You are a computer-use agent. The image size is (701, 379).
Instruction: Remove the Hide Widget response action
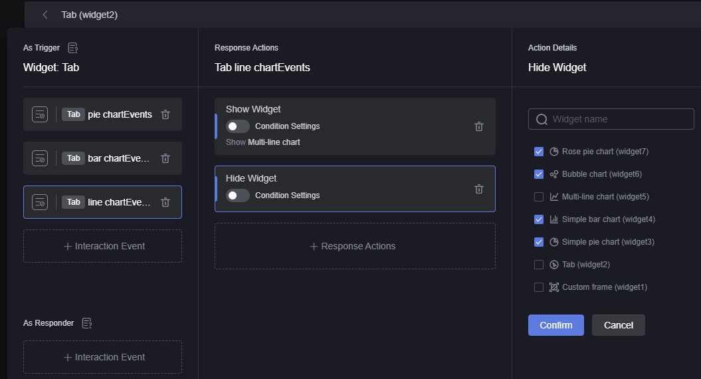pos(479,189)
